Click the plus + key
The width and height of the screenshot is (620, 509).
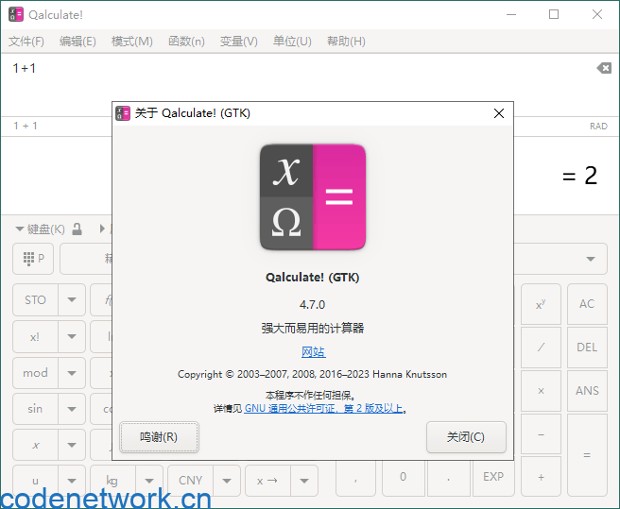[541, 477]
